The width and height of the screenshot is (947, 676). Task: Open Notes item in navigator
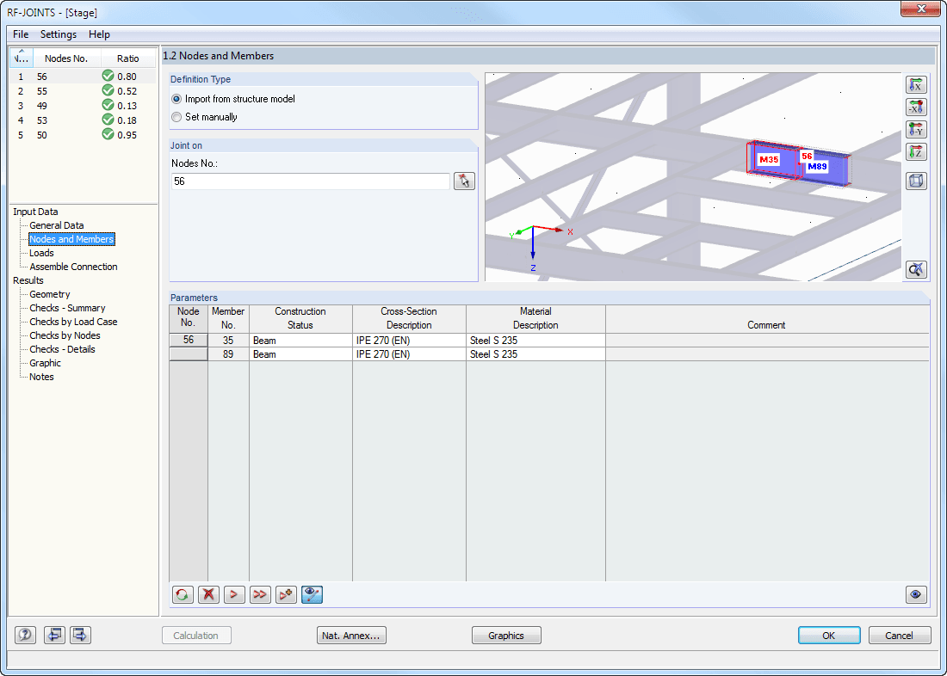click(x=41, y=378)
